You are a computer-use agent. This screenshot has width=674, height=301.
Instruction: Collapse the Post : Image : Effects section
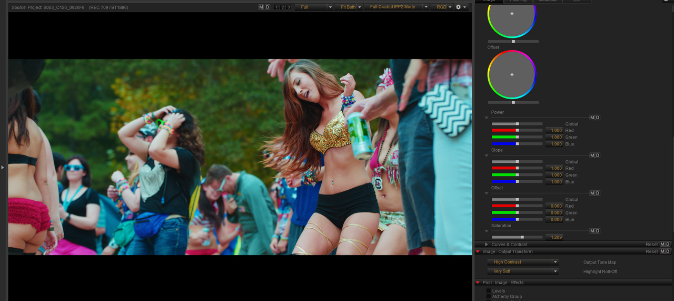click(478, 283)
